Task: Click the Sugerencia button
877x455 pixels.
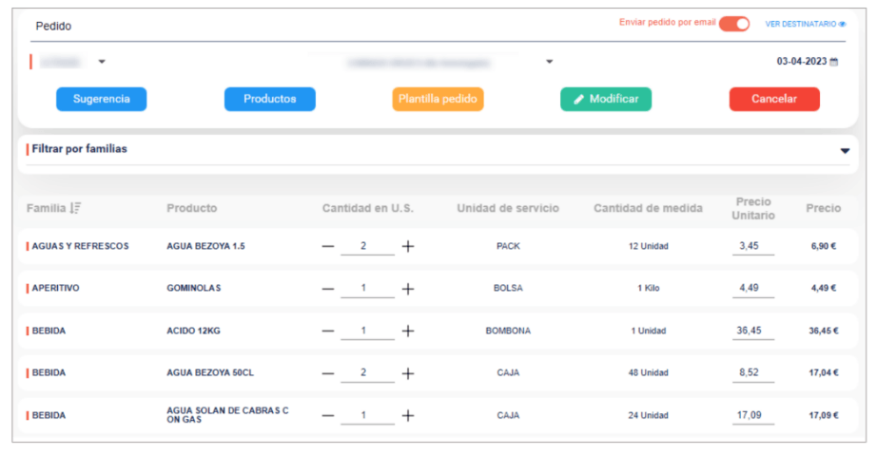Action: pos(101,99)
